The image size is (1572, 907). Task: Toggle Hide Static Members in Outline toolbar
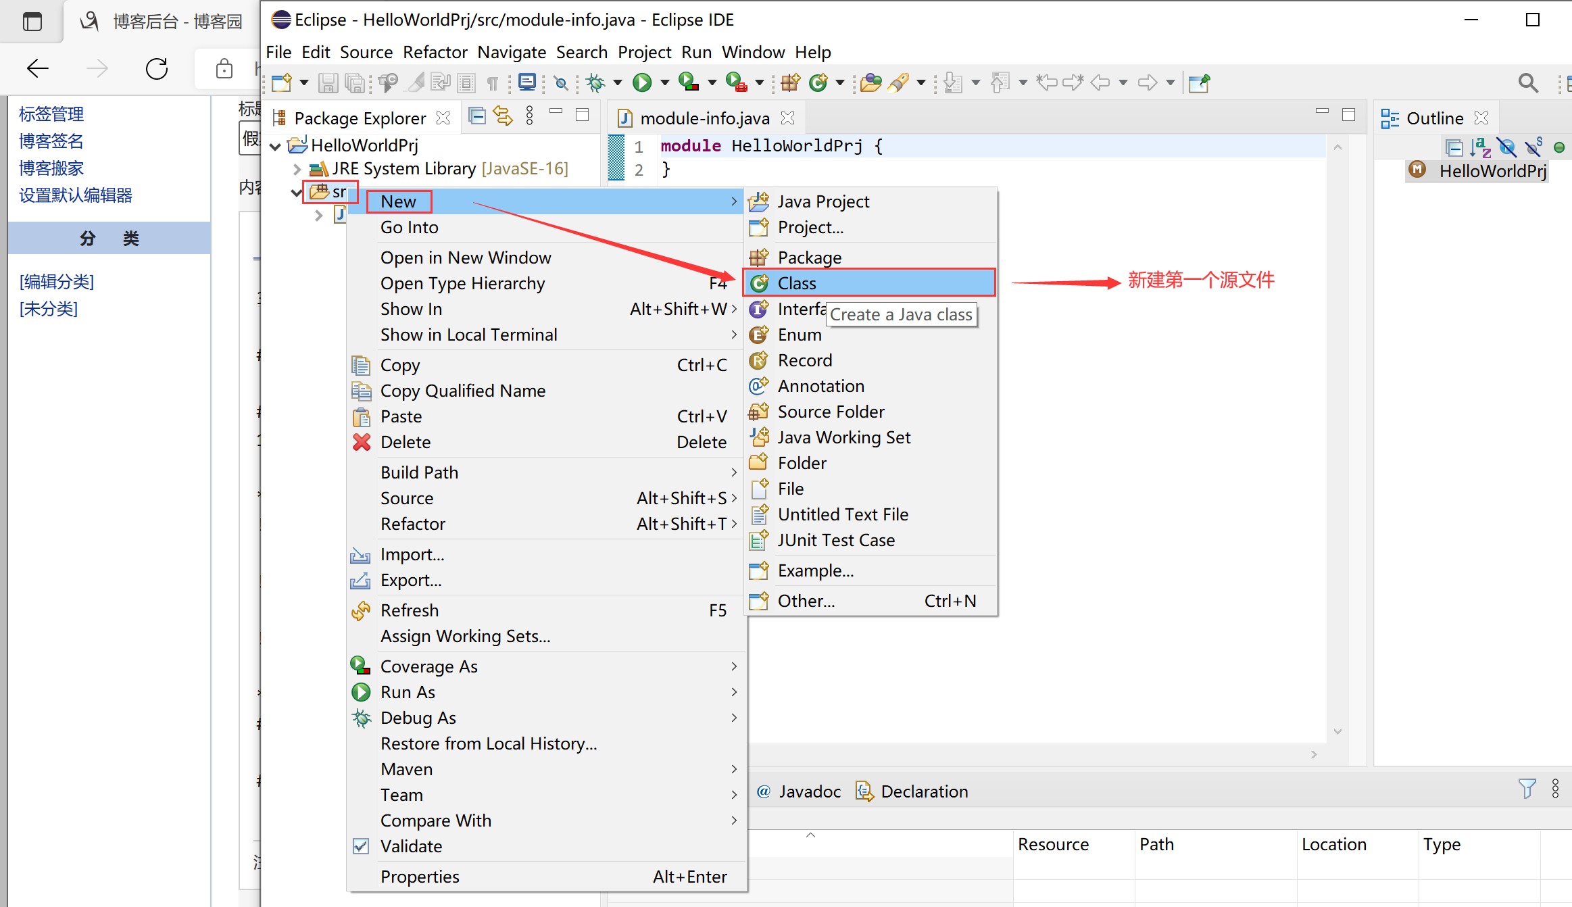(1533, 147)
